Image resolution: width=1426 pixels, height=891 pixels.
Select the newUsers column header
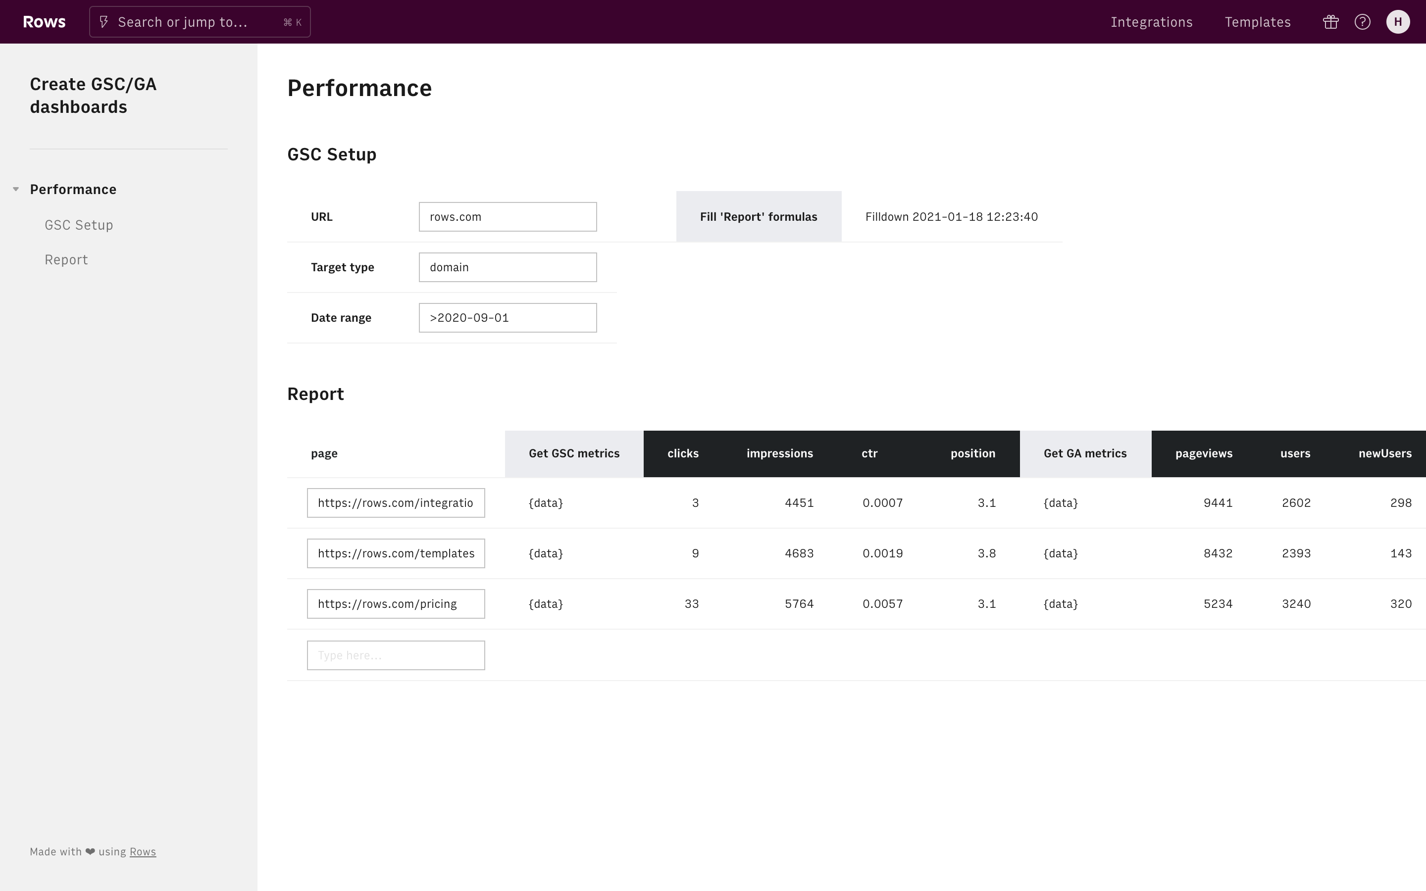click(1385, 453)
